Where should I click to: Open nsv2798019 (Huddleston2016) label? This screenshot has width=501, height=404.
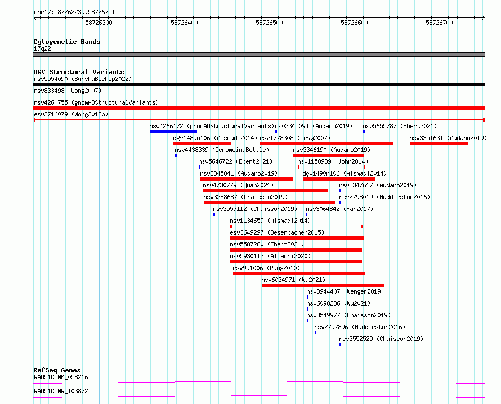pyautogui.click(x=384, y=197)
